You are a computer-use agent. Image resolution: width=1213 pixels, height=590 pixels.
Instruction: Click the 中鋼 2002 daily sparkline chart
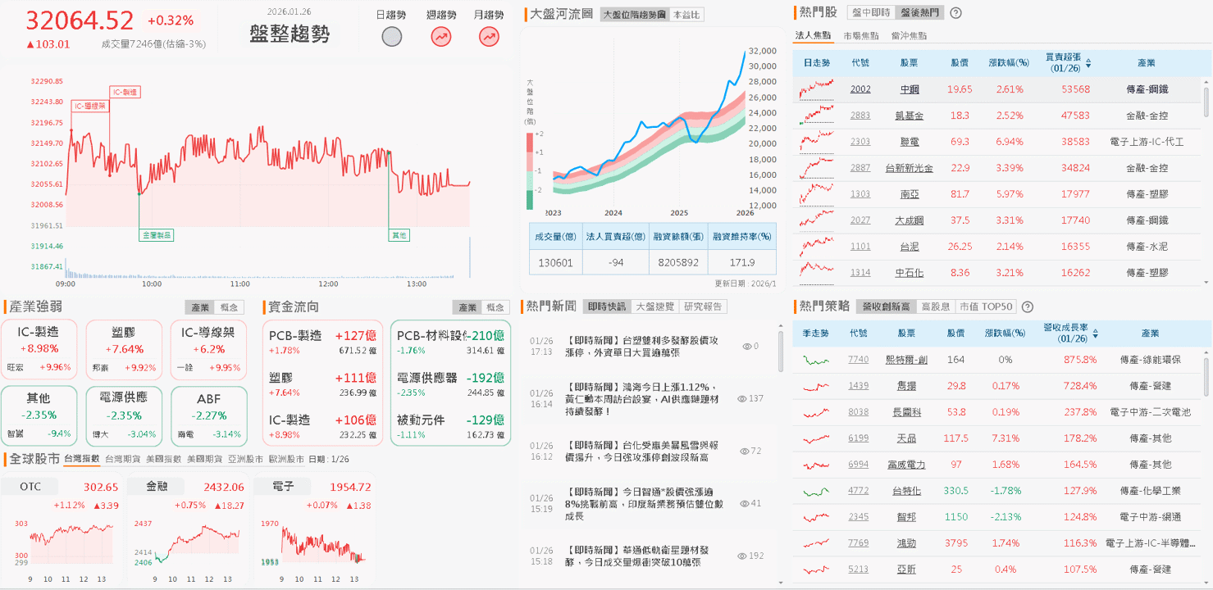816,89
